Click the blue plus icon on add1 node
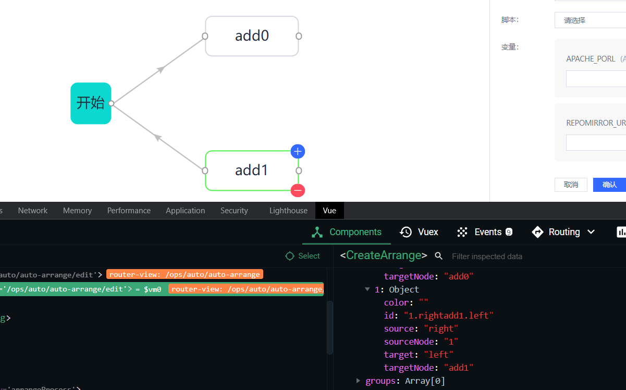Image resolution: width=626 pixels, height=390 pixels. tap(298, 152)
